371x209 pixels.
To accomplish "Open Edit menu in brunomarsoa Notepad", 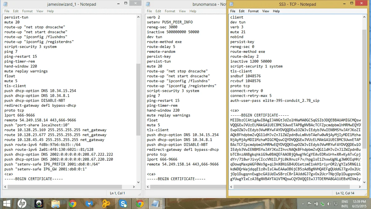I will pos(158,11).
